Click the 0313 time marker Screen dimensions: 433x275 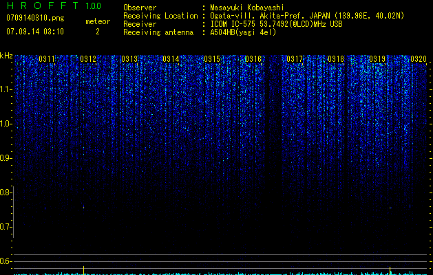[x=129, y=59]
